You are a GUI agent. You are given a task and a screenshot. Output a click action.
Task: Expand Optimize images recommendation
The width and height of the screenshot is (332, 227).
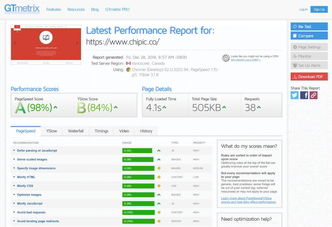pyautogui.click(x=14, y=195)
